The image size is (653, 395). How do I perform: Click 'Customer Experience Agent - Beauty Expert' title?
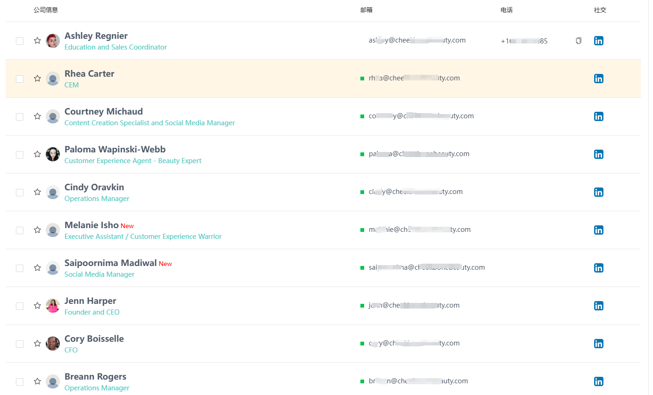pos(133,161)
